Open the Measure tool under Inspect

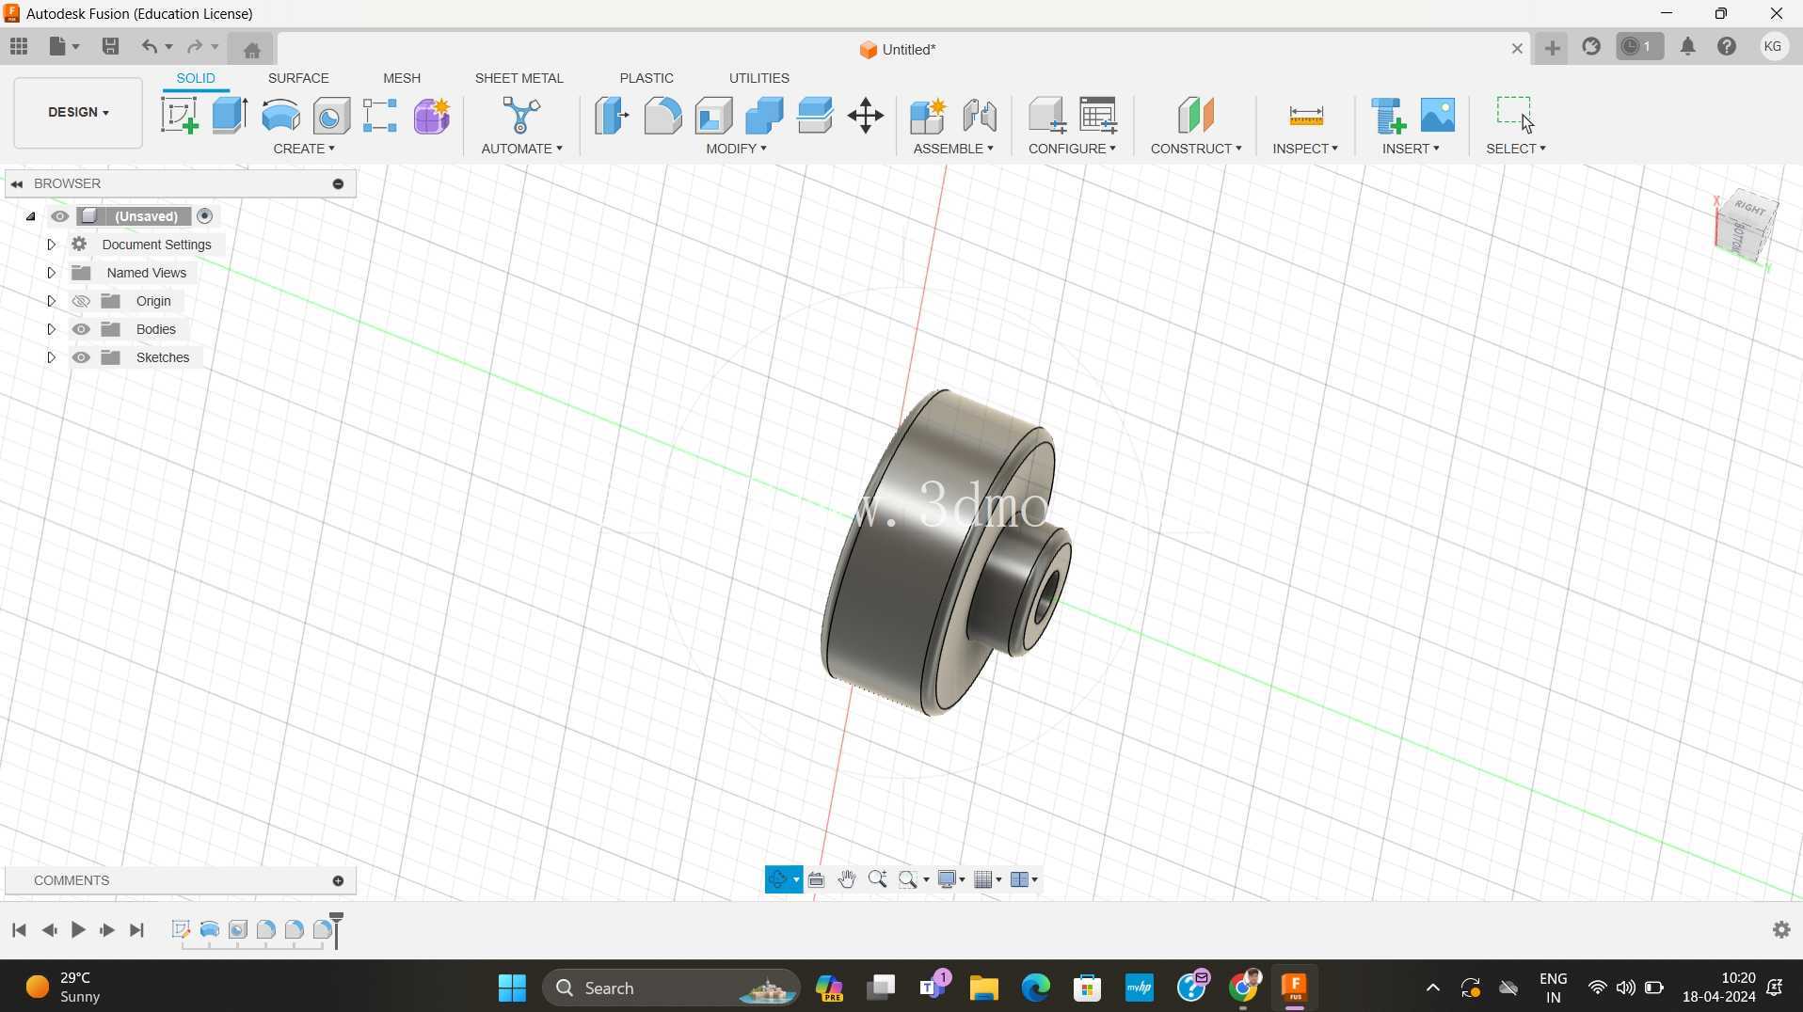(x=1306, y=116)
